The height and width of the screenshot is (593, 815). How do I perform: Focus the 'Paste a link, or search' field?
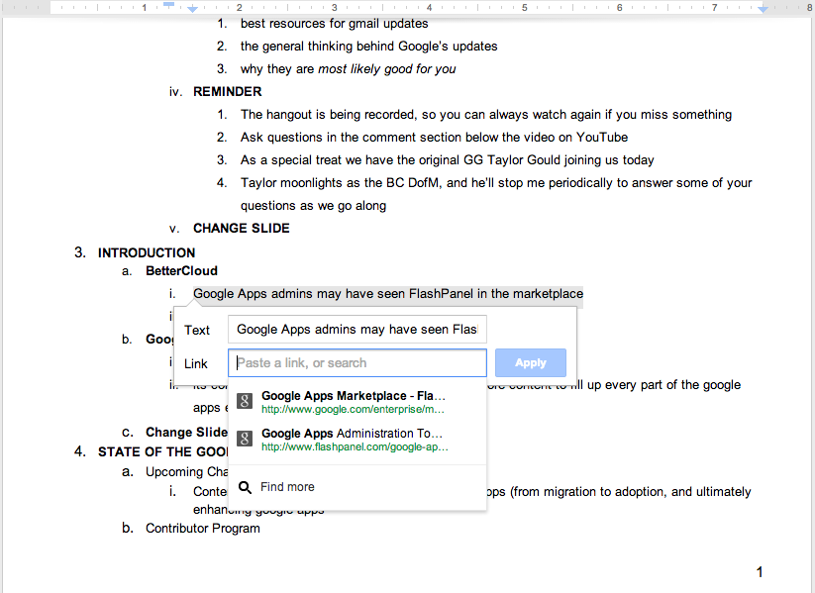point(357,362)
